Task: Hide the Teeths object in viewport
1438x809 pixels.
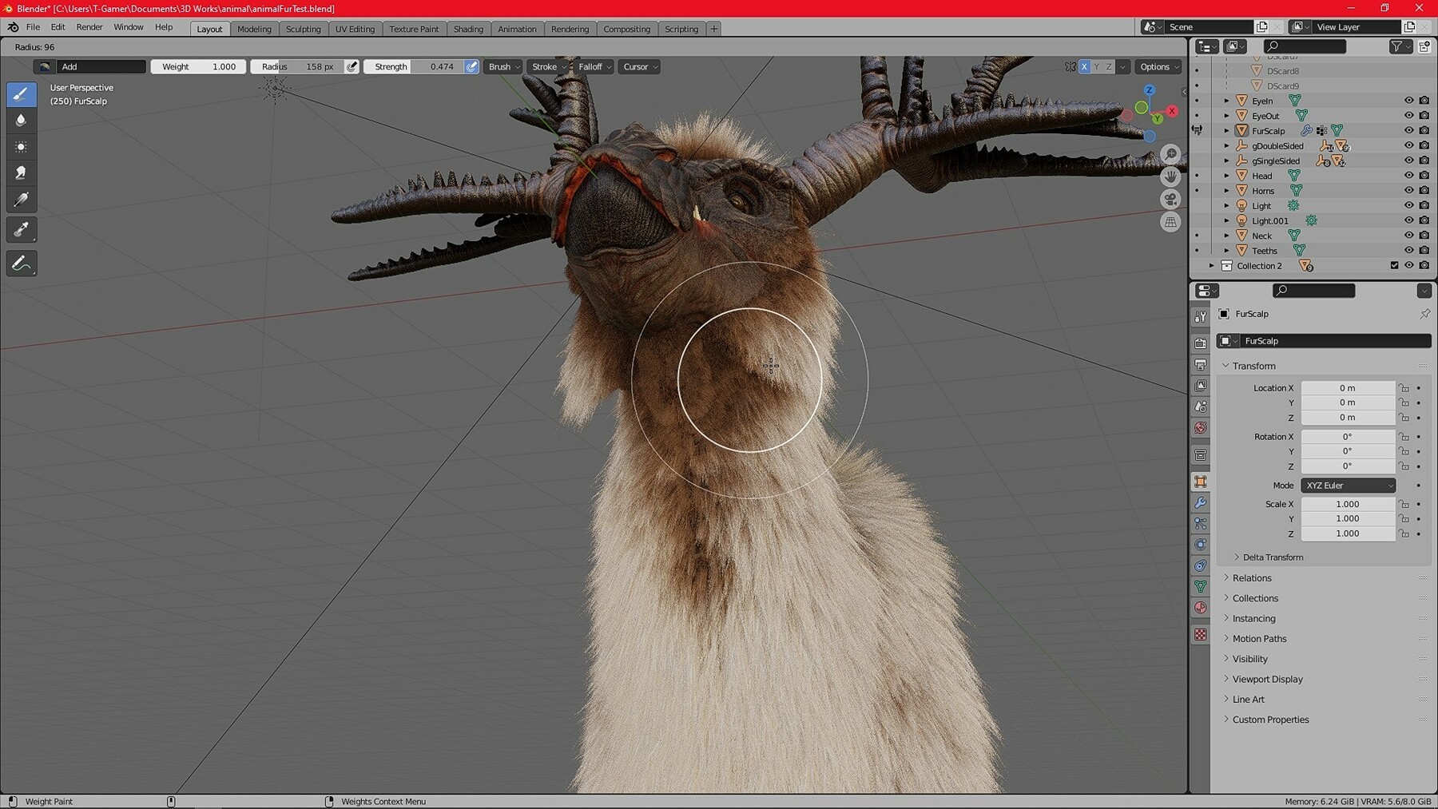Action: [1408, 250]
